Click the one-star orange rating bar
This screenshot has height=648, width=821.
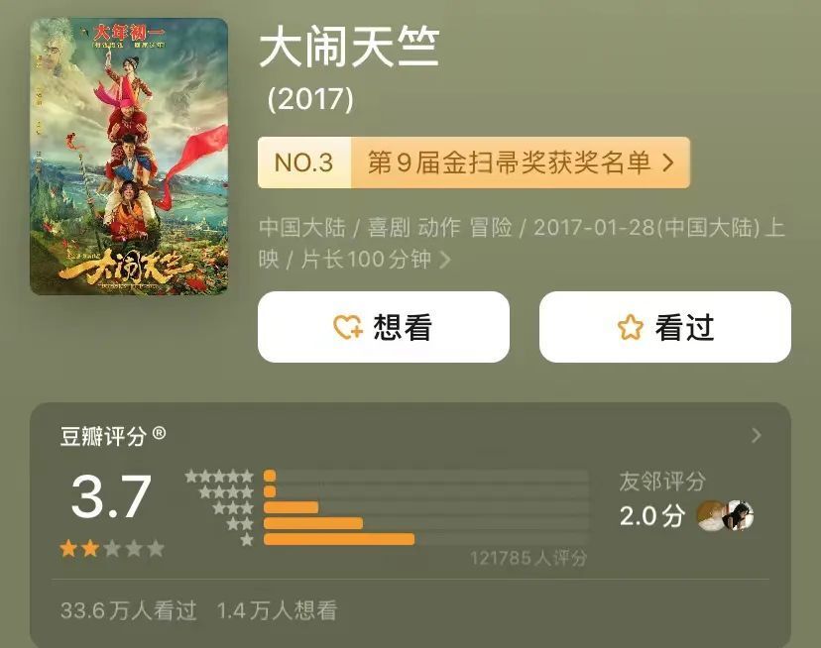pyautogui.click(x=339, y=539)
